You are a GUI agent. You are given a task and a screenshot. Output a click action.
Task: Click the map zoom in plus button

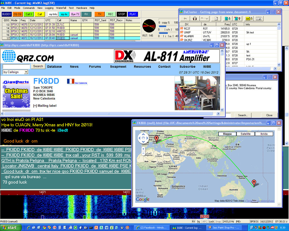tap(143, 149)
